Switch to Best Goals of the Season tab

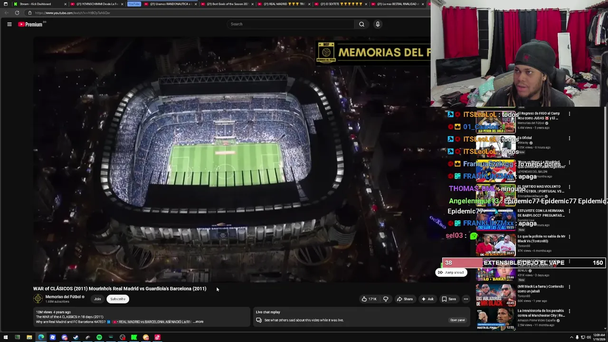[227, 4]
